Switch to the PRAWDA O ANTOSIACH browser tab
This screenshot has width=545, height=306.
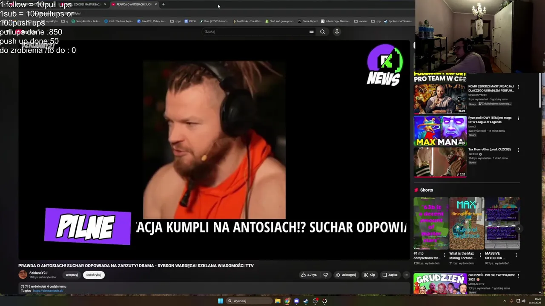pos(134,4)
